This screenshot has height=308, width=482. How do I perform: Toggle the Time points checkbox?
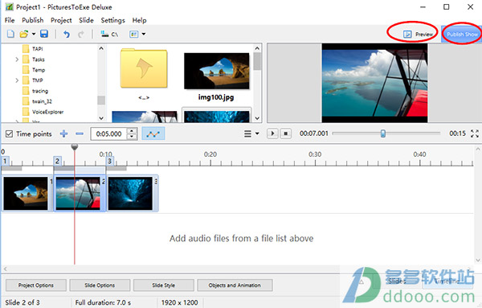9,133
